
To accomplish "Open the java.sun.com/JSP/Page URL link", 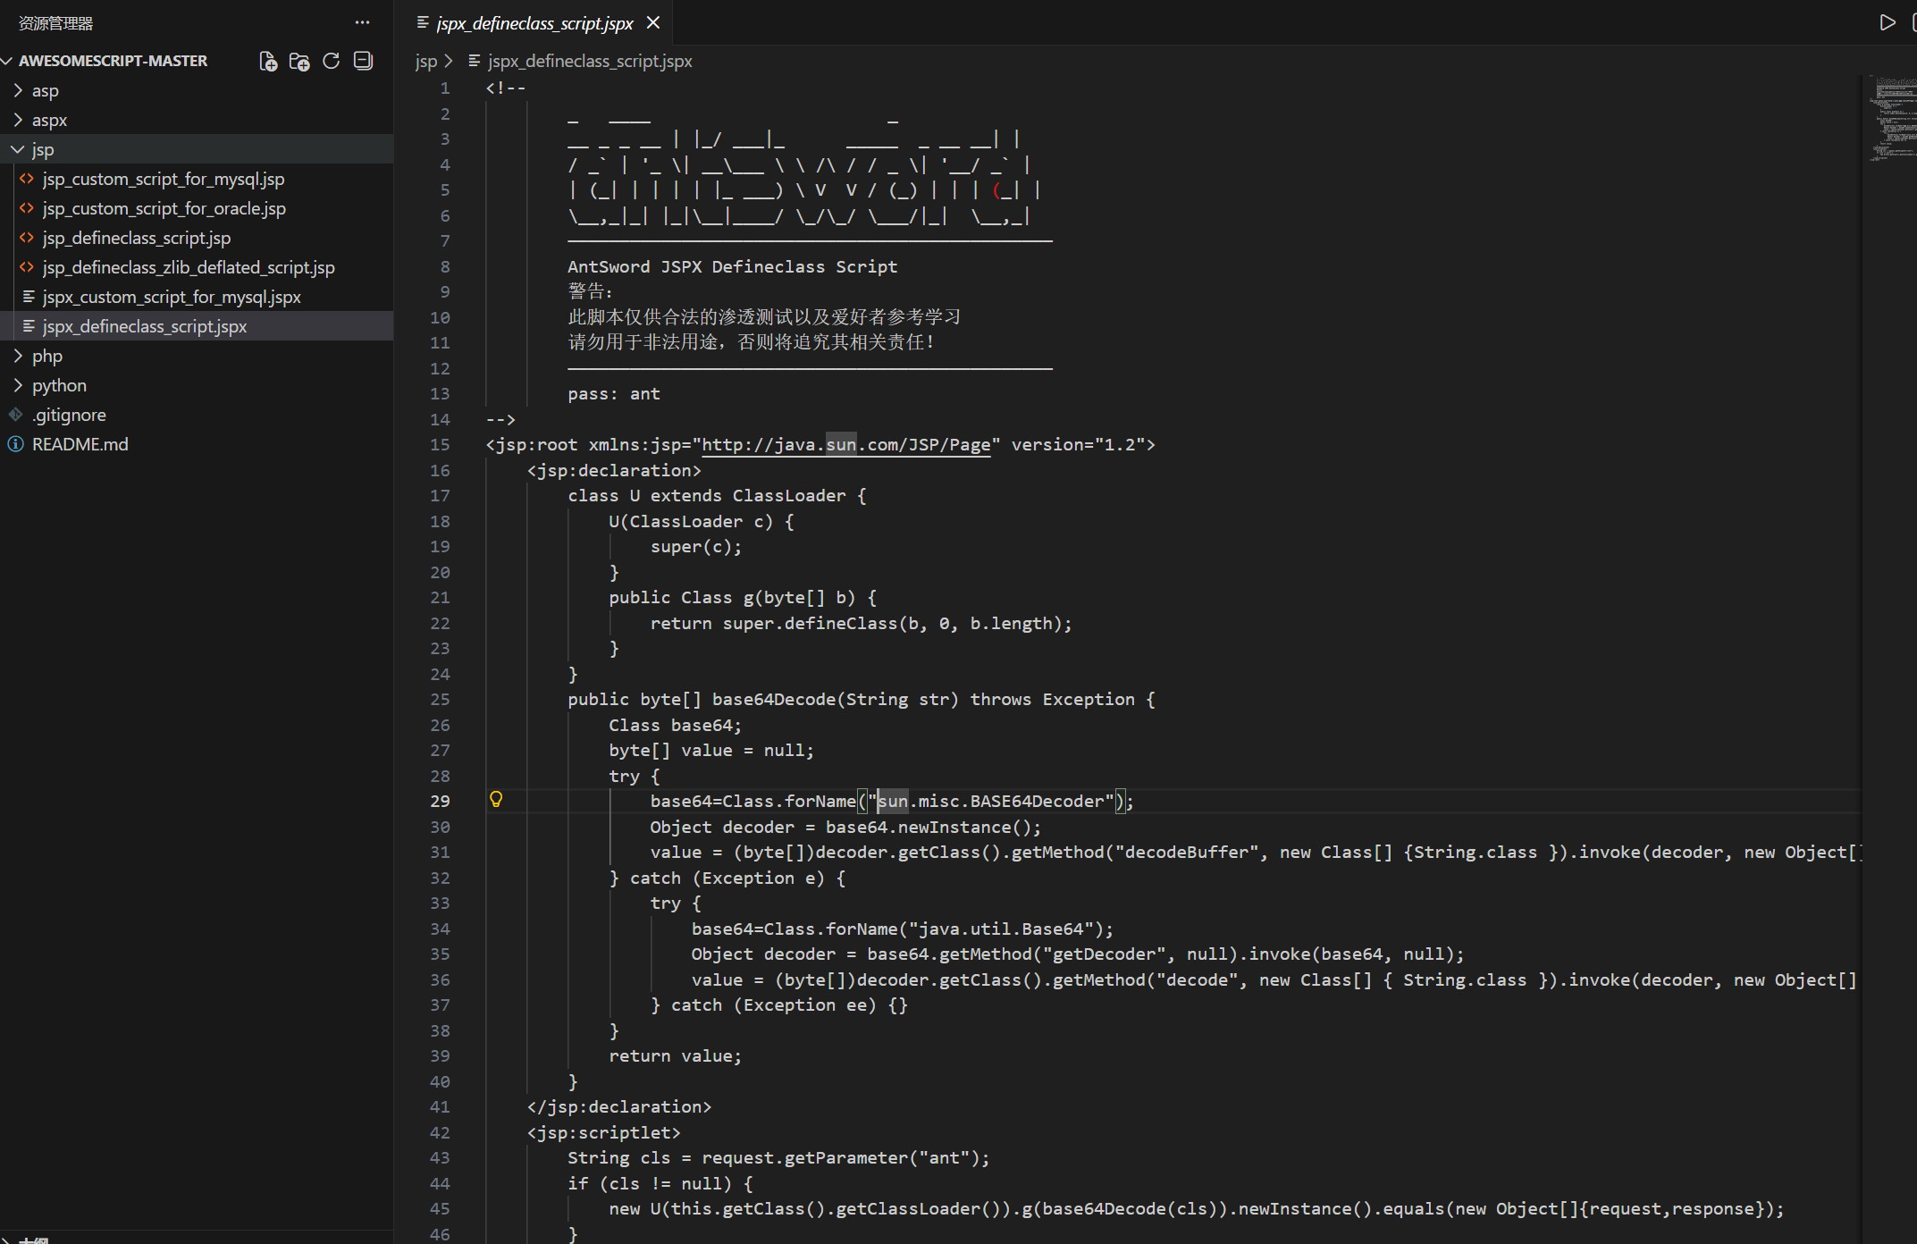I will [x=845, y=444].
